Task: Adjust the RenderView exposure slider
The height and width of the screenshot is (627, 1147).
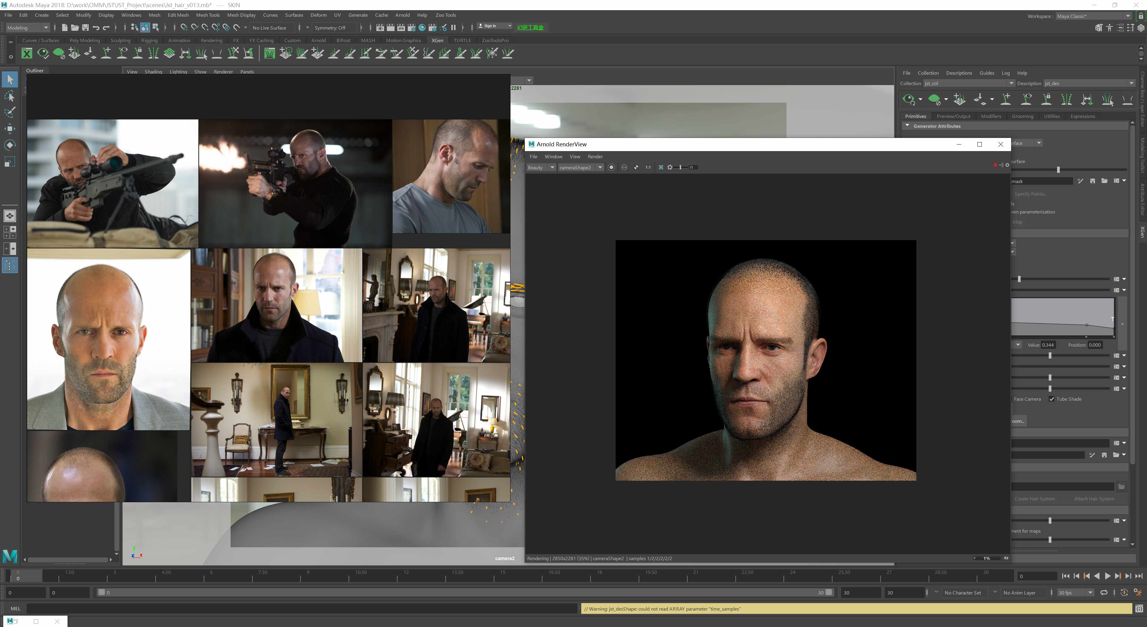Action: 680,167
